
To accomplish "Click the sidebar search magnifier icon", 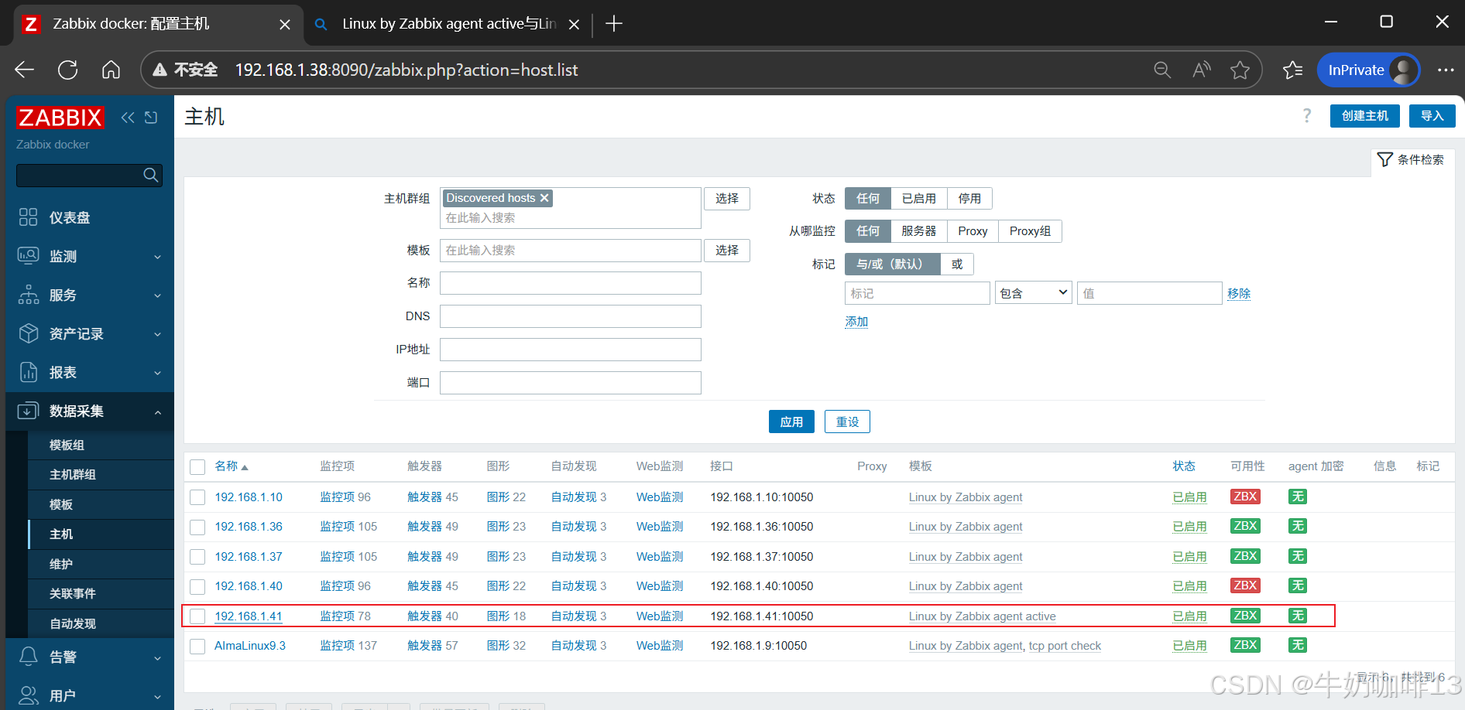I will [x=151, y=176].
